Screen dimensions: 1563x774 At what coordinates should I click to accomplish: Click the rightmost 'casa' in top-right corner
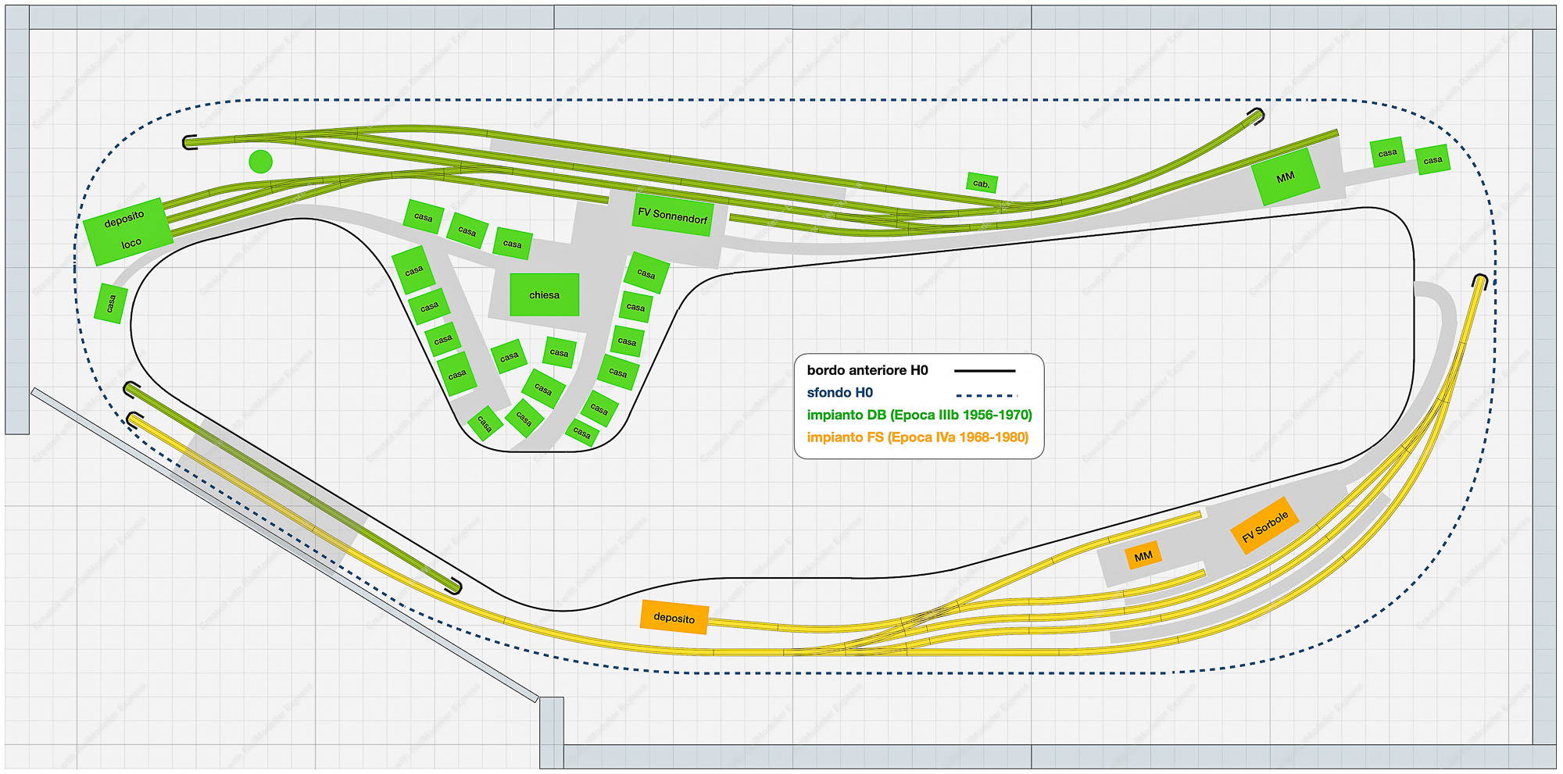pos(1432,160)
